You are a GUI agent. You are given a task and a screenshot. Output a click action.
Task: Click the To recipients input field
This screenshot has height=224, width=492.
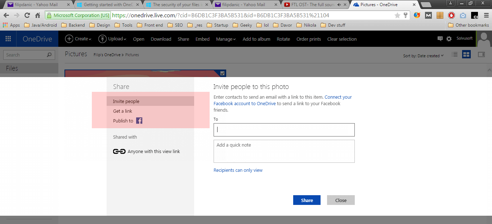(284, 130)
